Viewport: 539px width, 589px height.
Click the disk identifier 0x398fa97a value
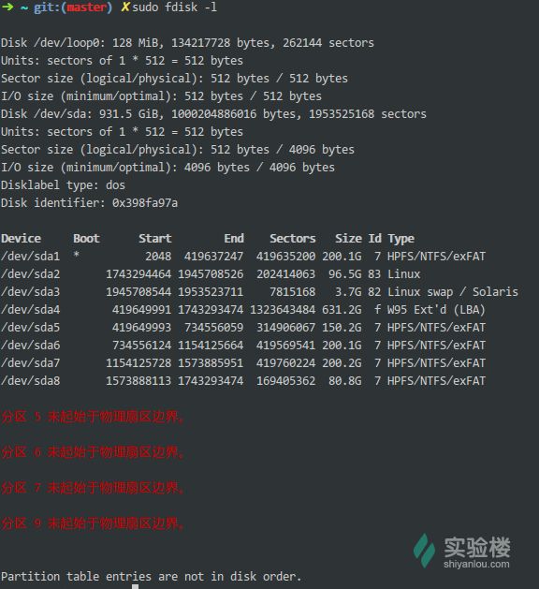tap(145, 203)
